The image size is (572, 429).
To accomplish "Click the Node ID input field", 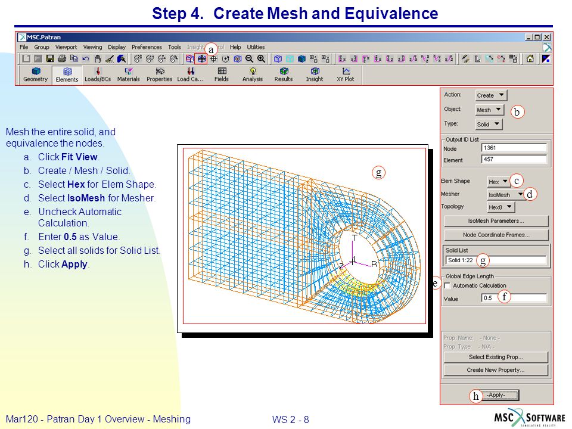I will [x=514, y=148].
